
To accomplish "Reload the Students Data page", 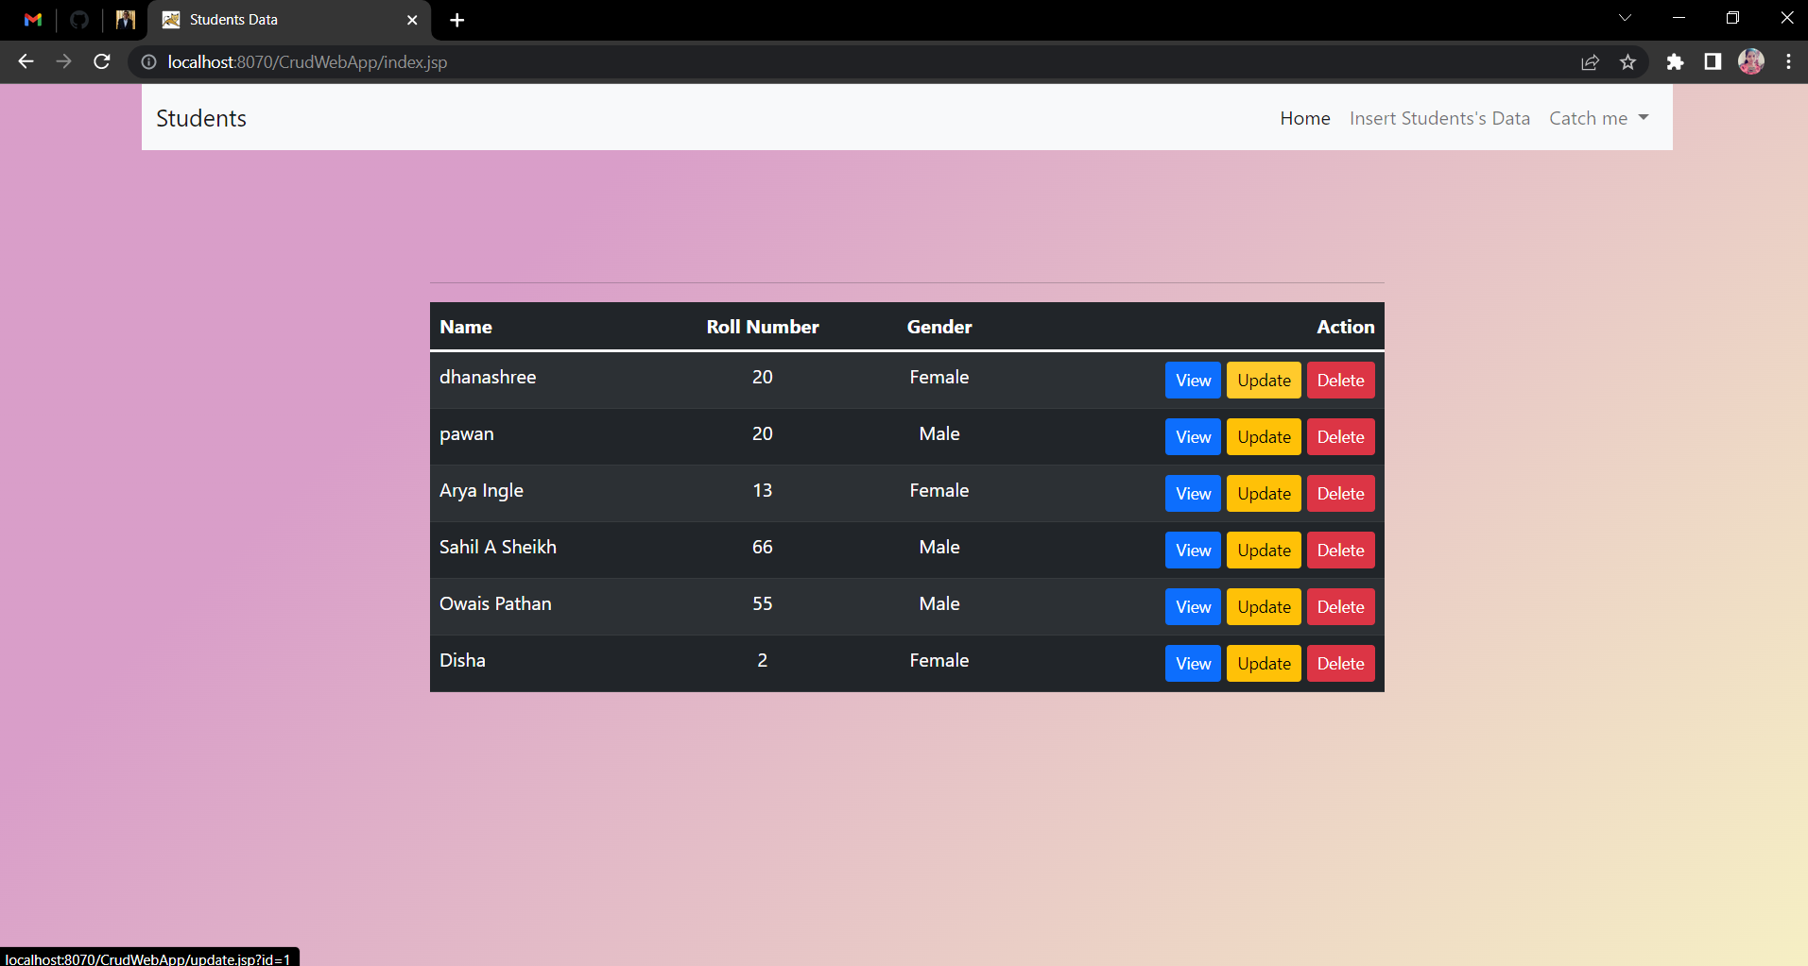I will (102, 62).
